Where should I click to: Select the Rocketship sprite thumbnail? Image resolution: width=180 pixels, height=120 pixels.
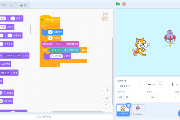138,110
